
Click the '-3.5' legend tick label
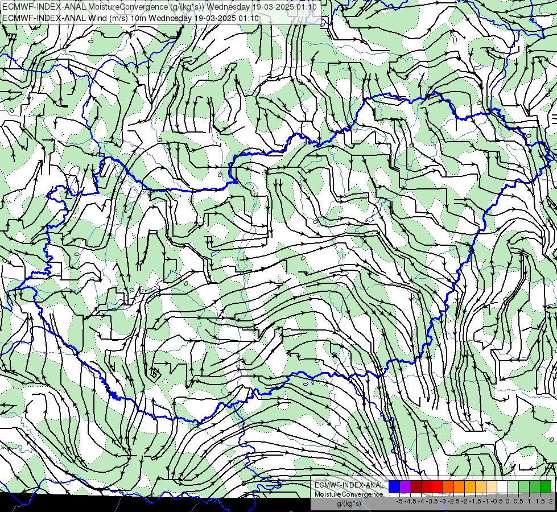432,501
